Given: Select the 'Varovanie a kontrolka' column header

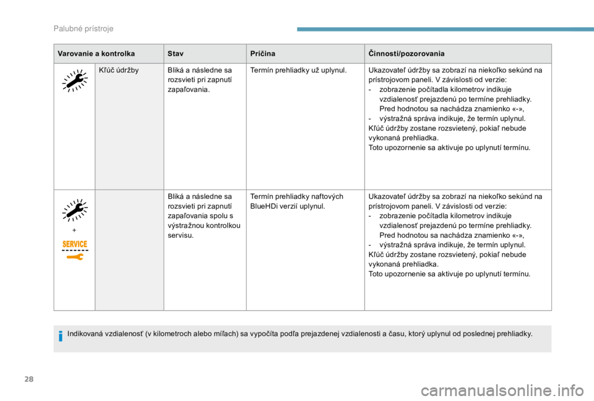Looking at the screenshot, I should point(97,54).
